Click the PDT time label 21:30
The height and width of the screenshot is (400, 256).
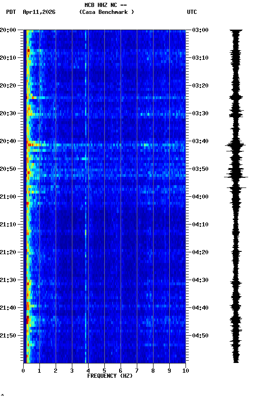(x=8, y=281)
